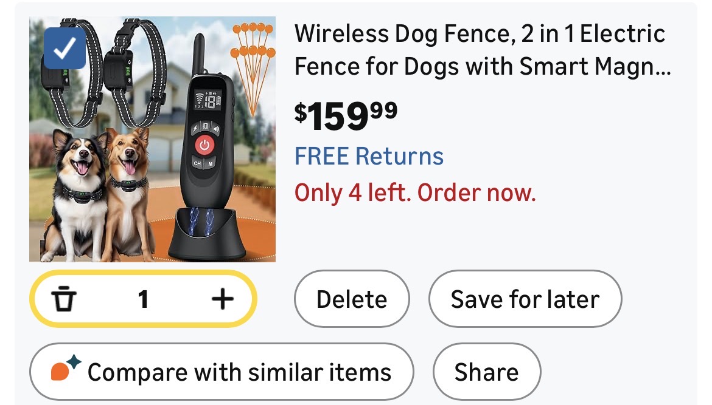Select Save for later
Viewport: 712px width, 405px height.
pyautogui.click(x=525, y=299)
